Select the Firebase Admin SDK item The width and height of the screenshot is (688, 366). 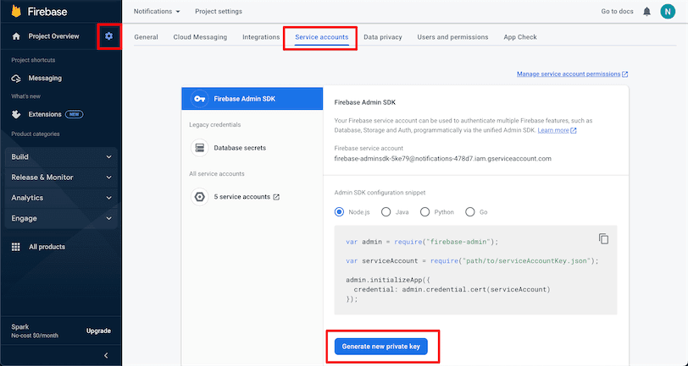pyautogui.click(x=252, y=99)
